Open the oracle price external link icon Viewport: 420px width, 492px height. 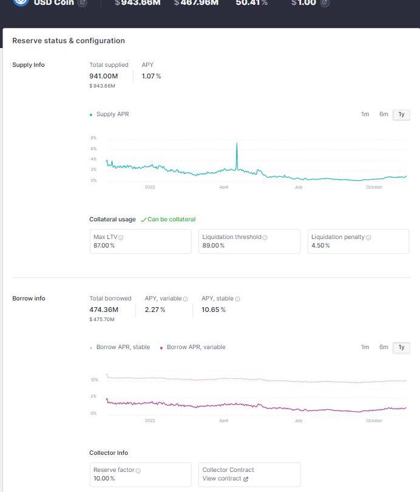[x=325, y=3]
